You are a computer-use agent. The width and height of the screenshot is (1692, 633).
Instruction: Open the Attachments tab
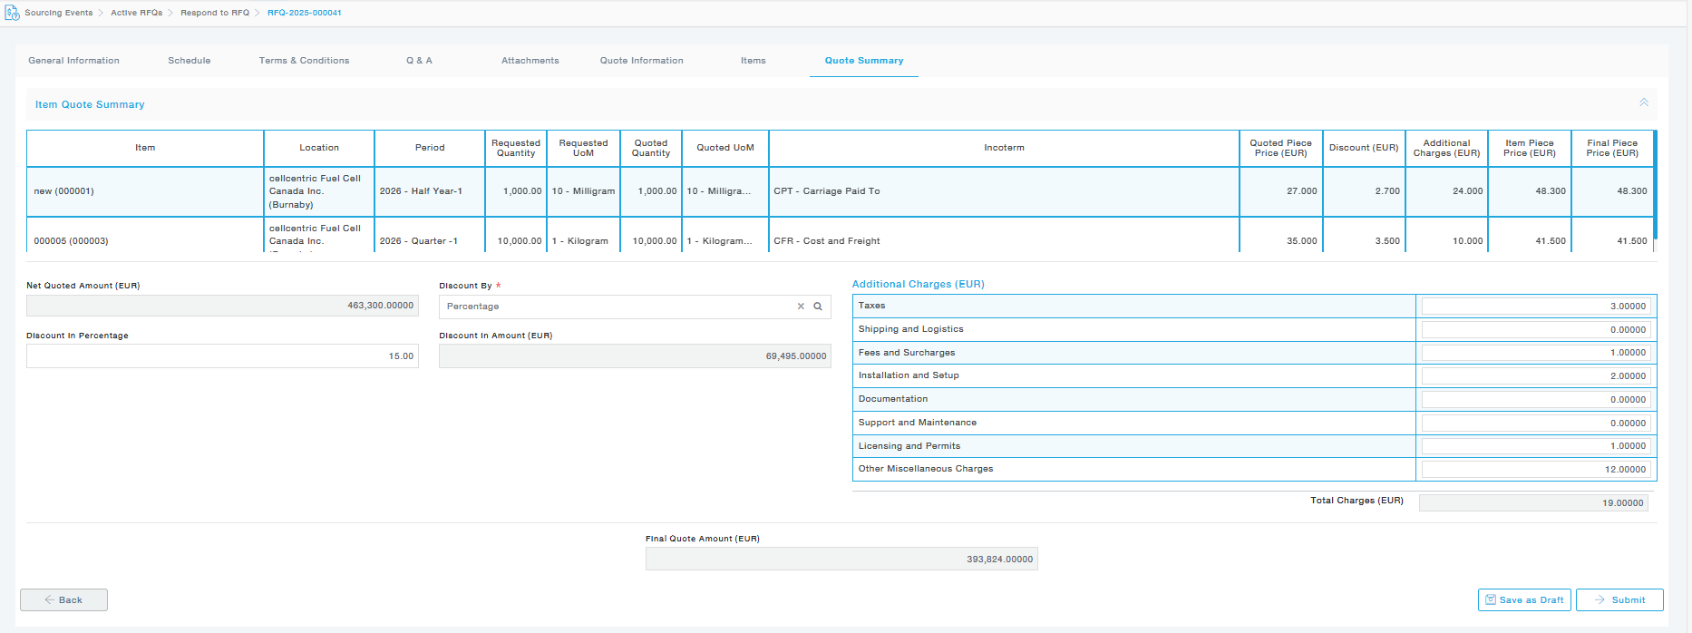(x=530, y=61)
